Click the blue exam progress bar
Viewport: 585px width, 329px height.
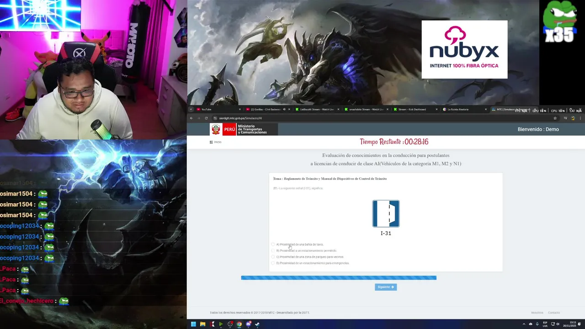tap(339, 278)
